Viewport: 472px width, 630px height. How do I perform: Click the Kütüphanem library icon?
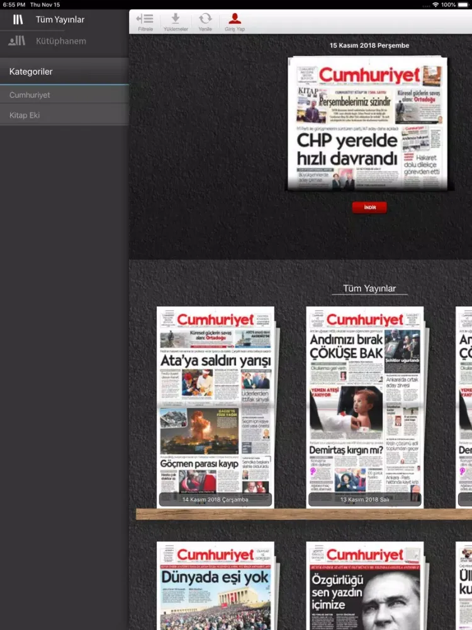click(x=17, y=40)
